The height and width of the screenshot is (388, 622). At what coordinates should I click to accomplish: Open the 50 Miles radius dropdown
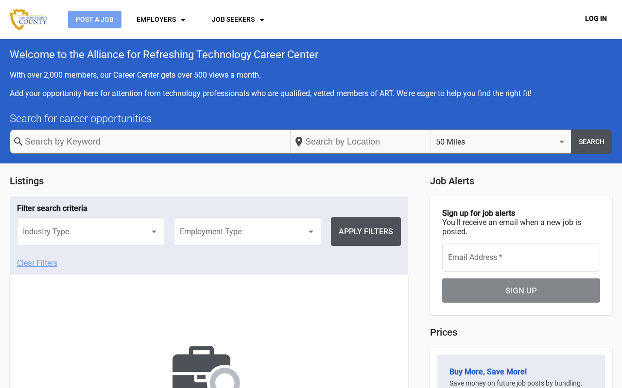pyautogui.click(x=501, y=142)
